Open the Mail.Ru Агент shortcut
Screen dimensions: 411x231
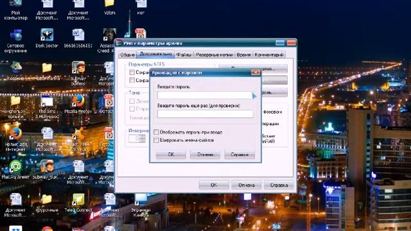click(15, 169)
